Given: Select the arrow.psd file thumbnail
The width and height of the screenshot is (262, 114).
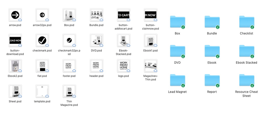Looking at the screenshot, I should (15, 15).
